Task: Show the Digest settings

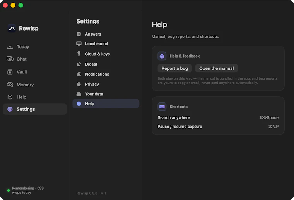Action: 106,64
